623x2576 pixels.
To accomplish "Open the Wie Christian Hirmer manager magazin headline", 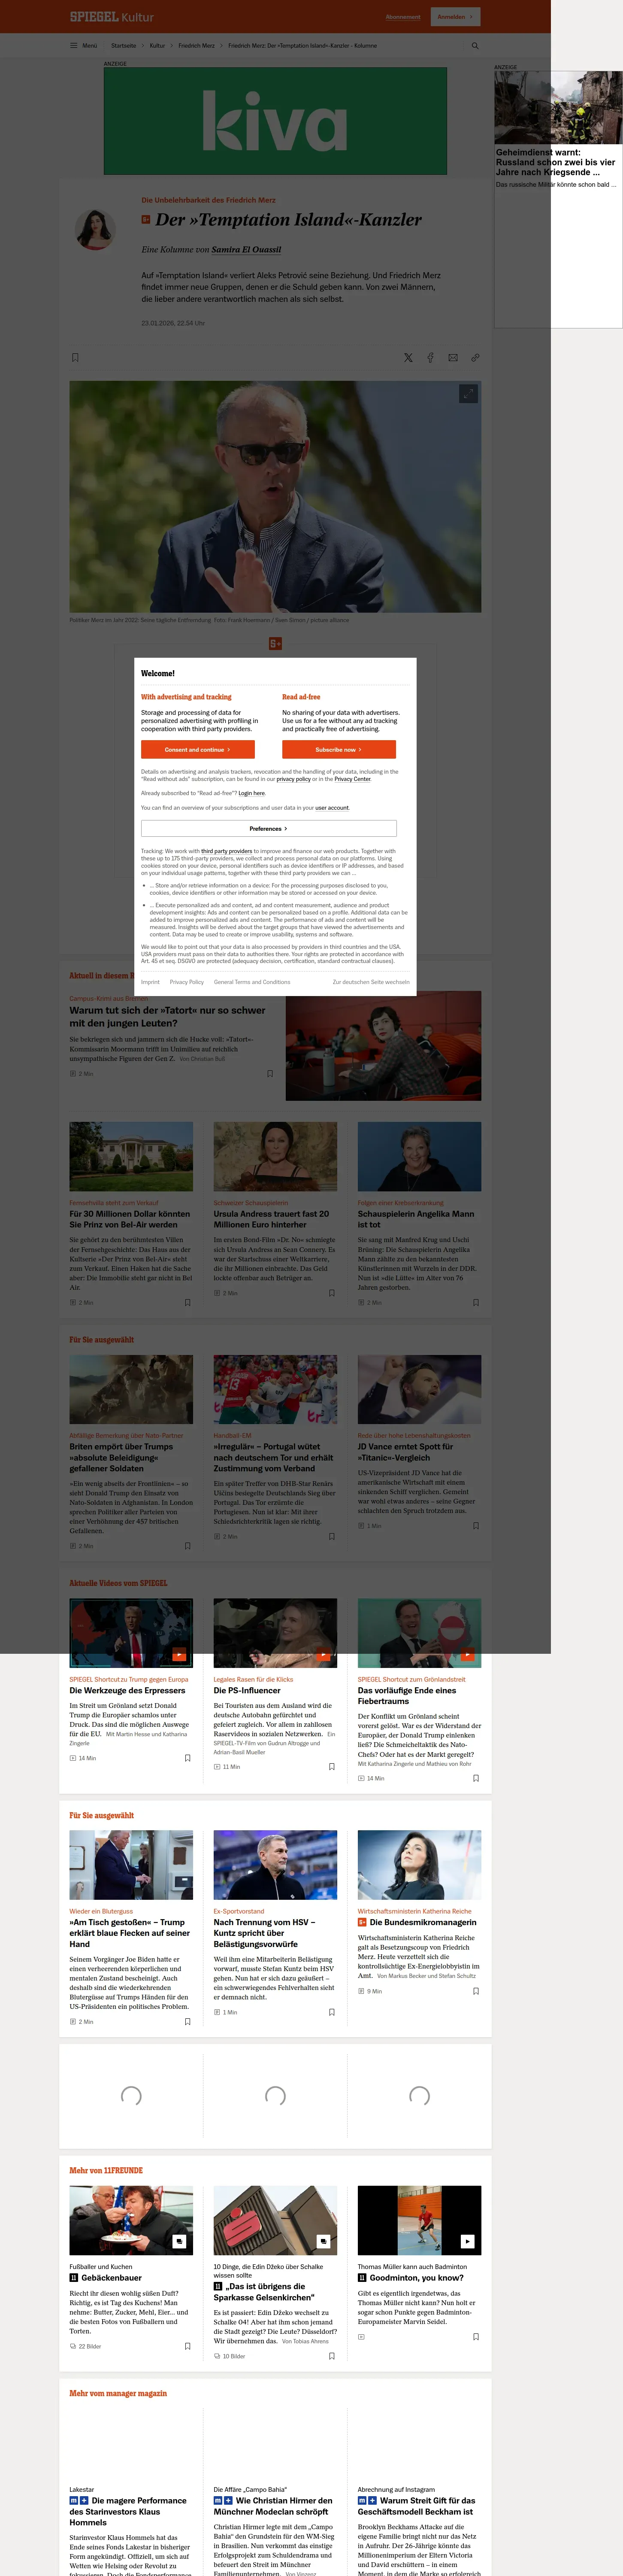I will (x=273, y=2506).
